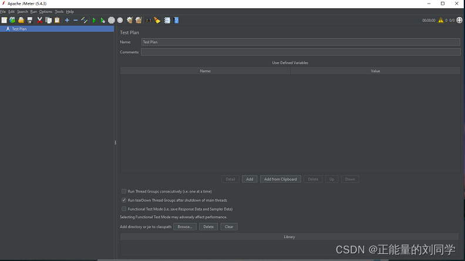This screenshot has width=465, height=261.
Task: Click the 0/0 thread count text
Action: [x=451, y=21]
